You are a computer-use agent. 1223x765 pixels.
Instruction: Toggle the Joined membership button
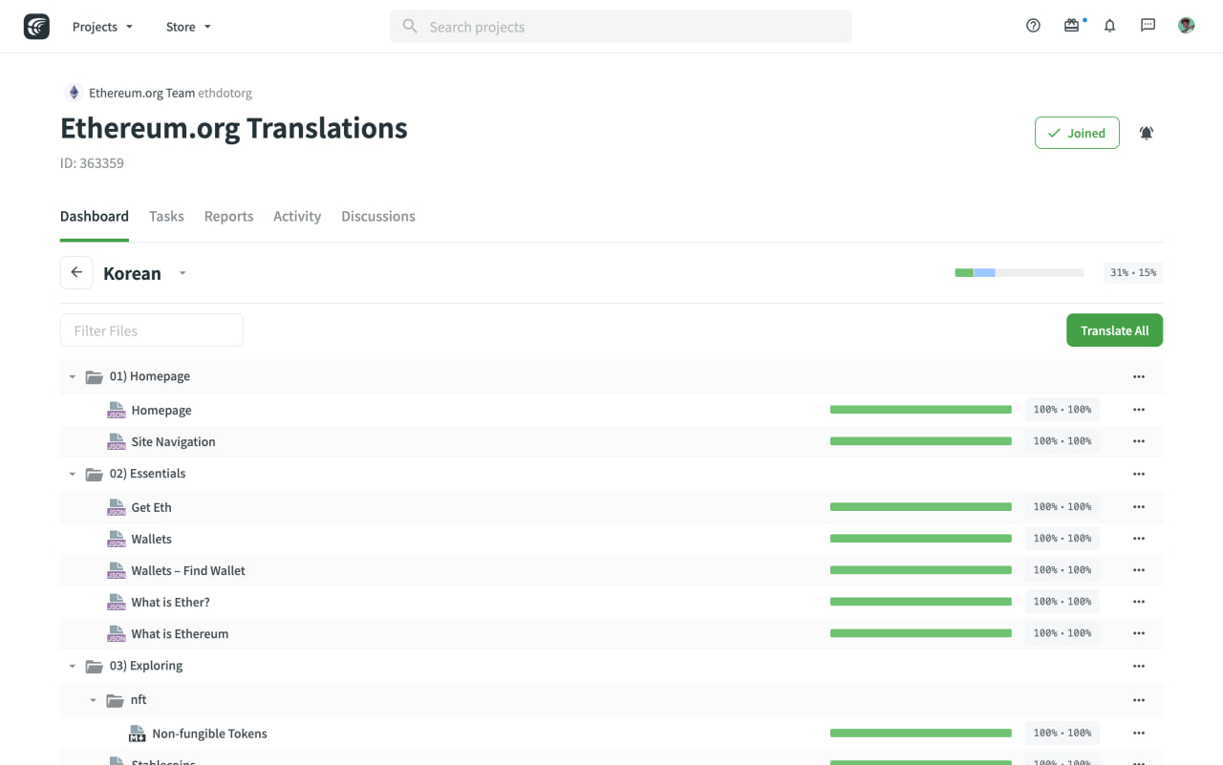click(1077, 133)
